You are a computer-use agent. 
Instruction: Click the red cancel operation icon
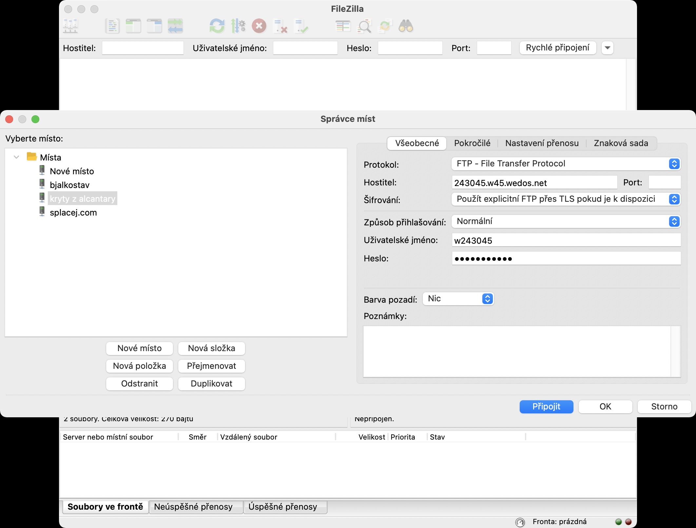pyautogui.click(x=259, y=26)
